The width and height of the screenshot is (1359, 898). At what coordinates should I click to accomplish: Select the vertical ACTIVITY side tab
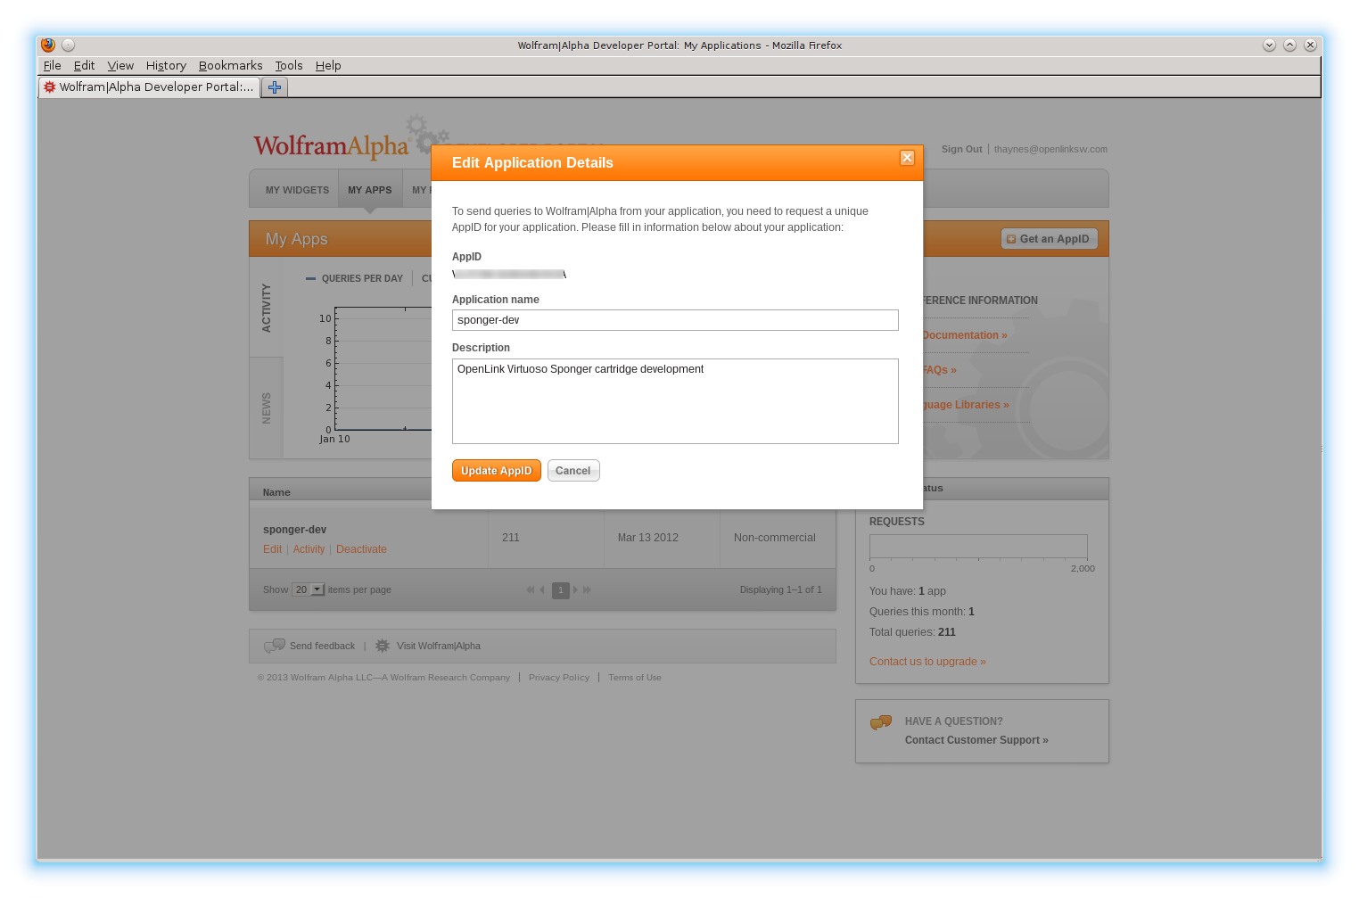pyautogui.click(x=266, y=308)
